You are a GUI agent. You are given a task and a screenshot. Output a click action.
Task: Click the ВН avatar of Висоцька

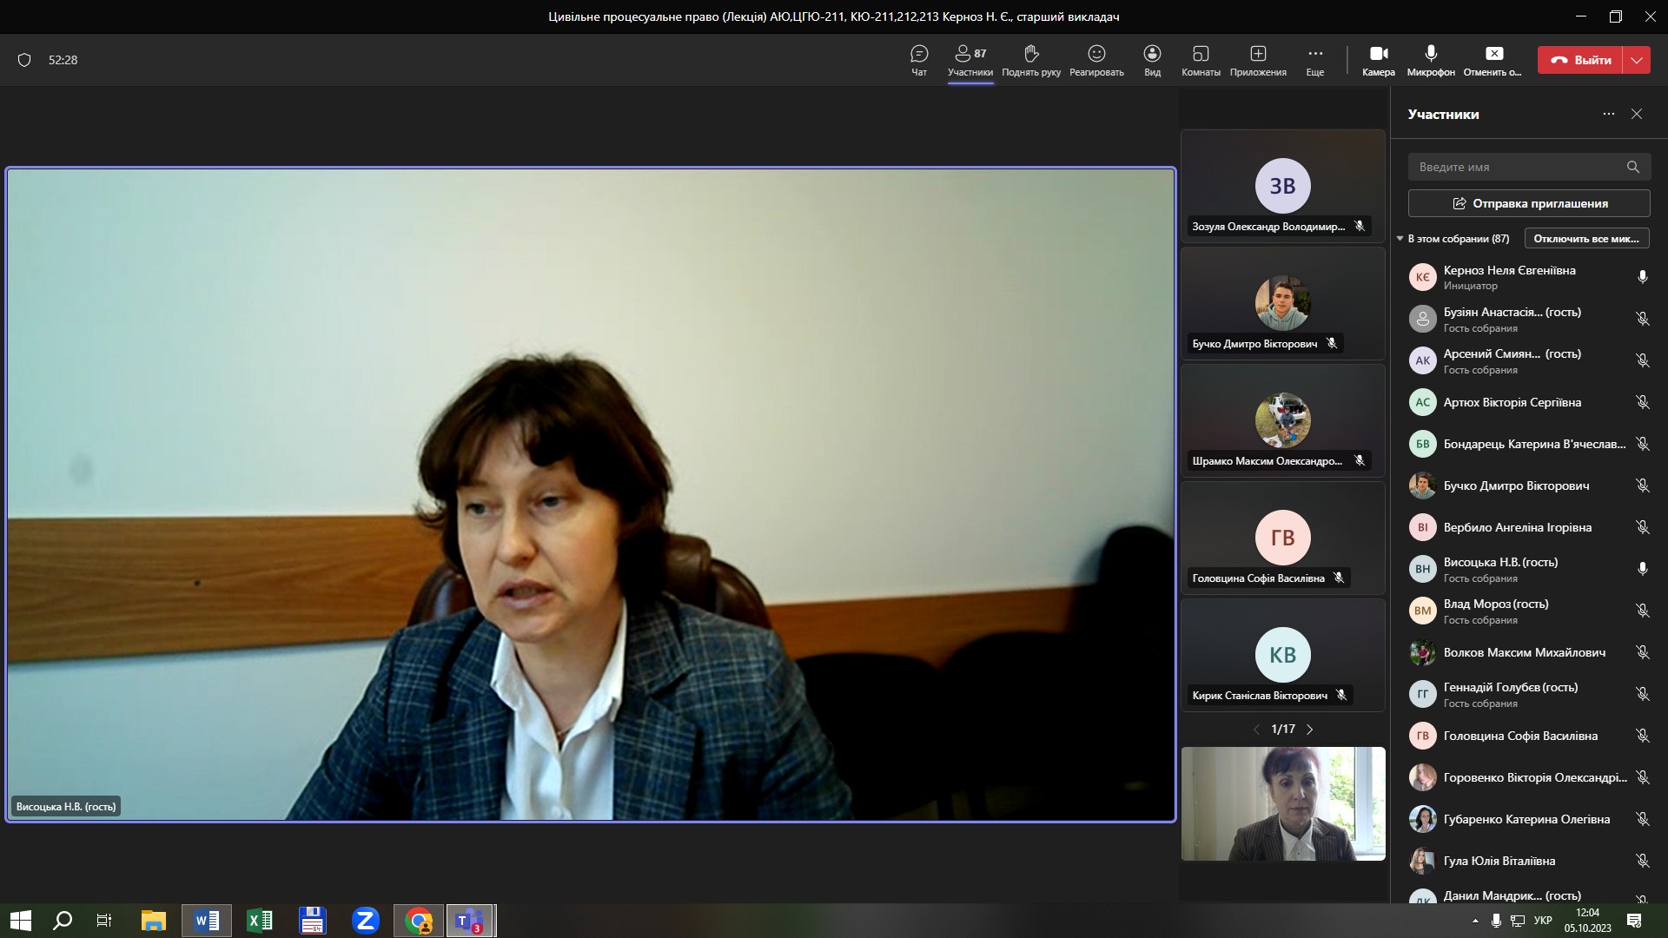point(1422,569)
